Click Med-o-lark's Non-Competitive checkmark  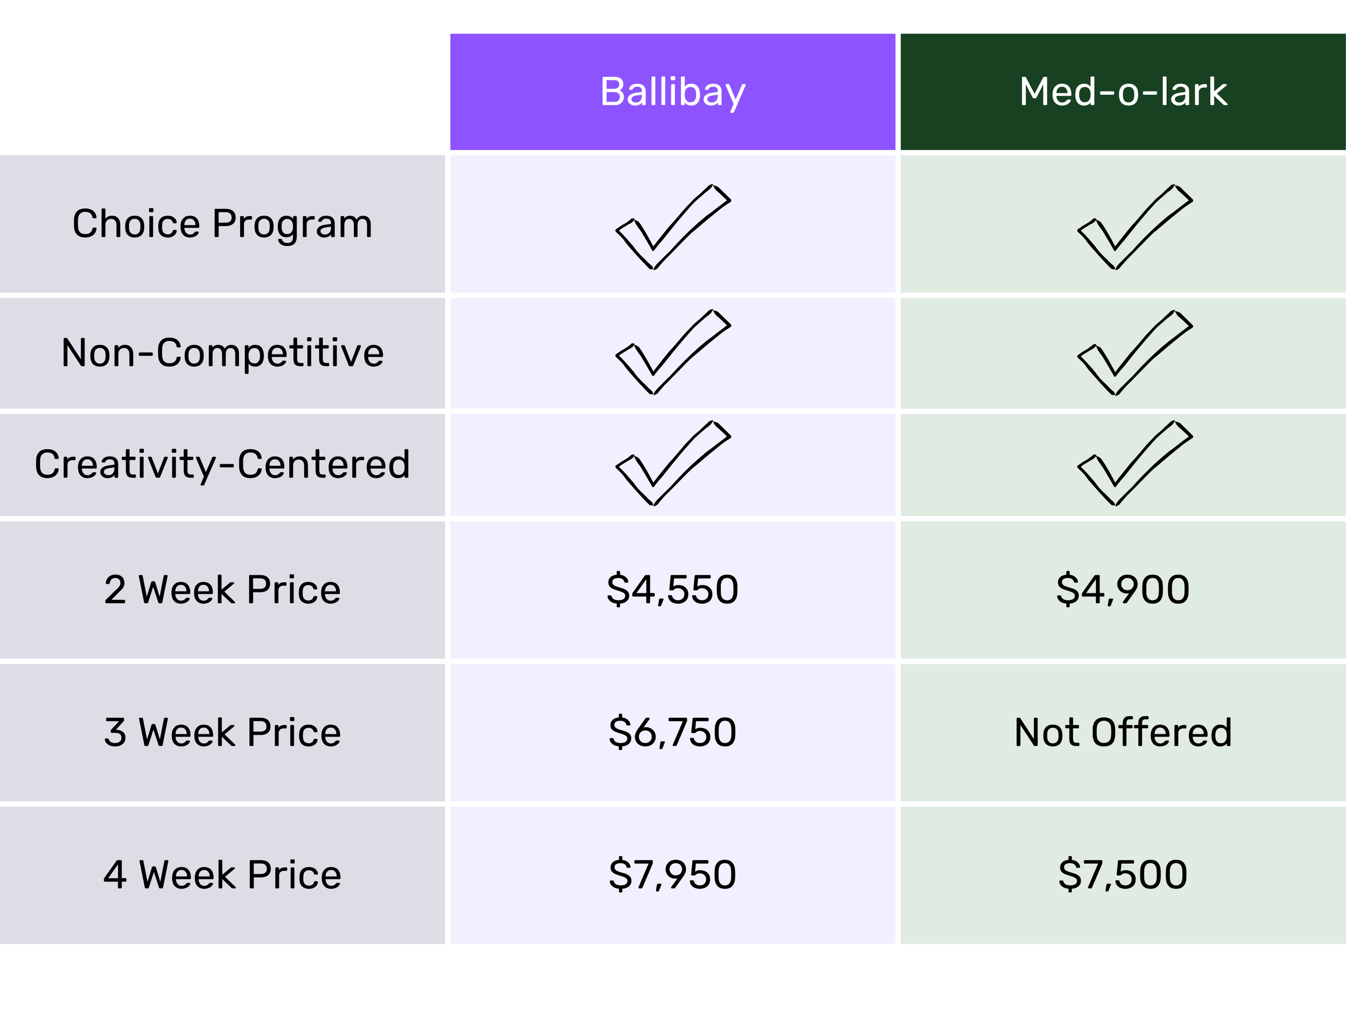pyautogui.click(x=1135, y=353)
